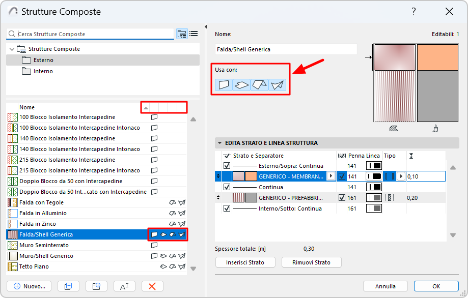The height and width of the screenshot is (298, 468).
Task: Toggle the Shell usage button under Usa con
Action: pos(277,85)
